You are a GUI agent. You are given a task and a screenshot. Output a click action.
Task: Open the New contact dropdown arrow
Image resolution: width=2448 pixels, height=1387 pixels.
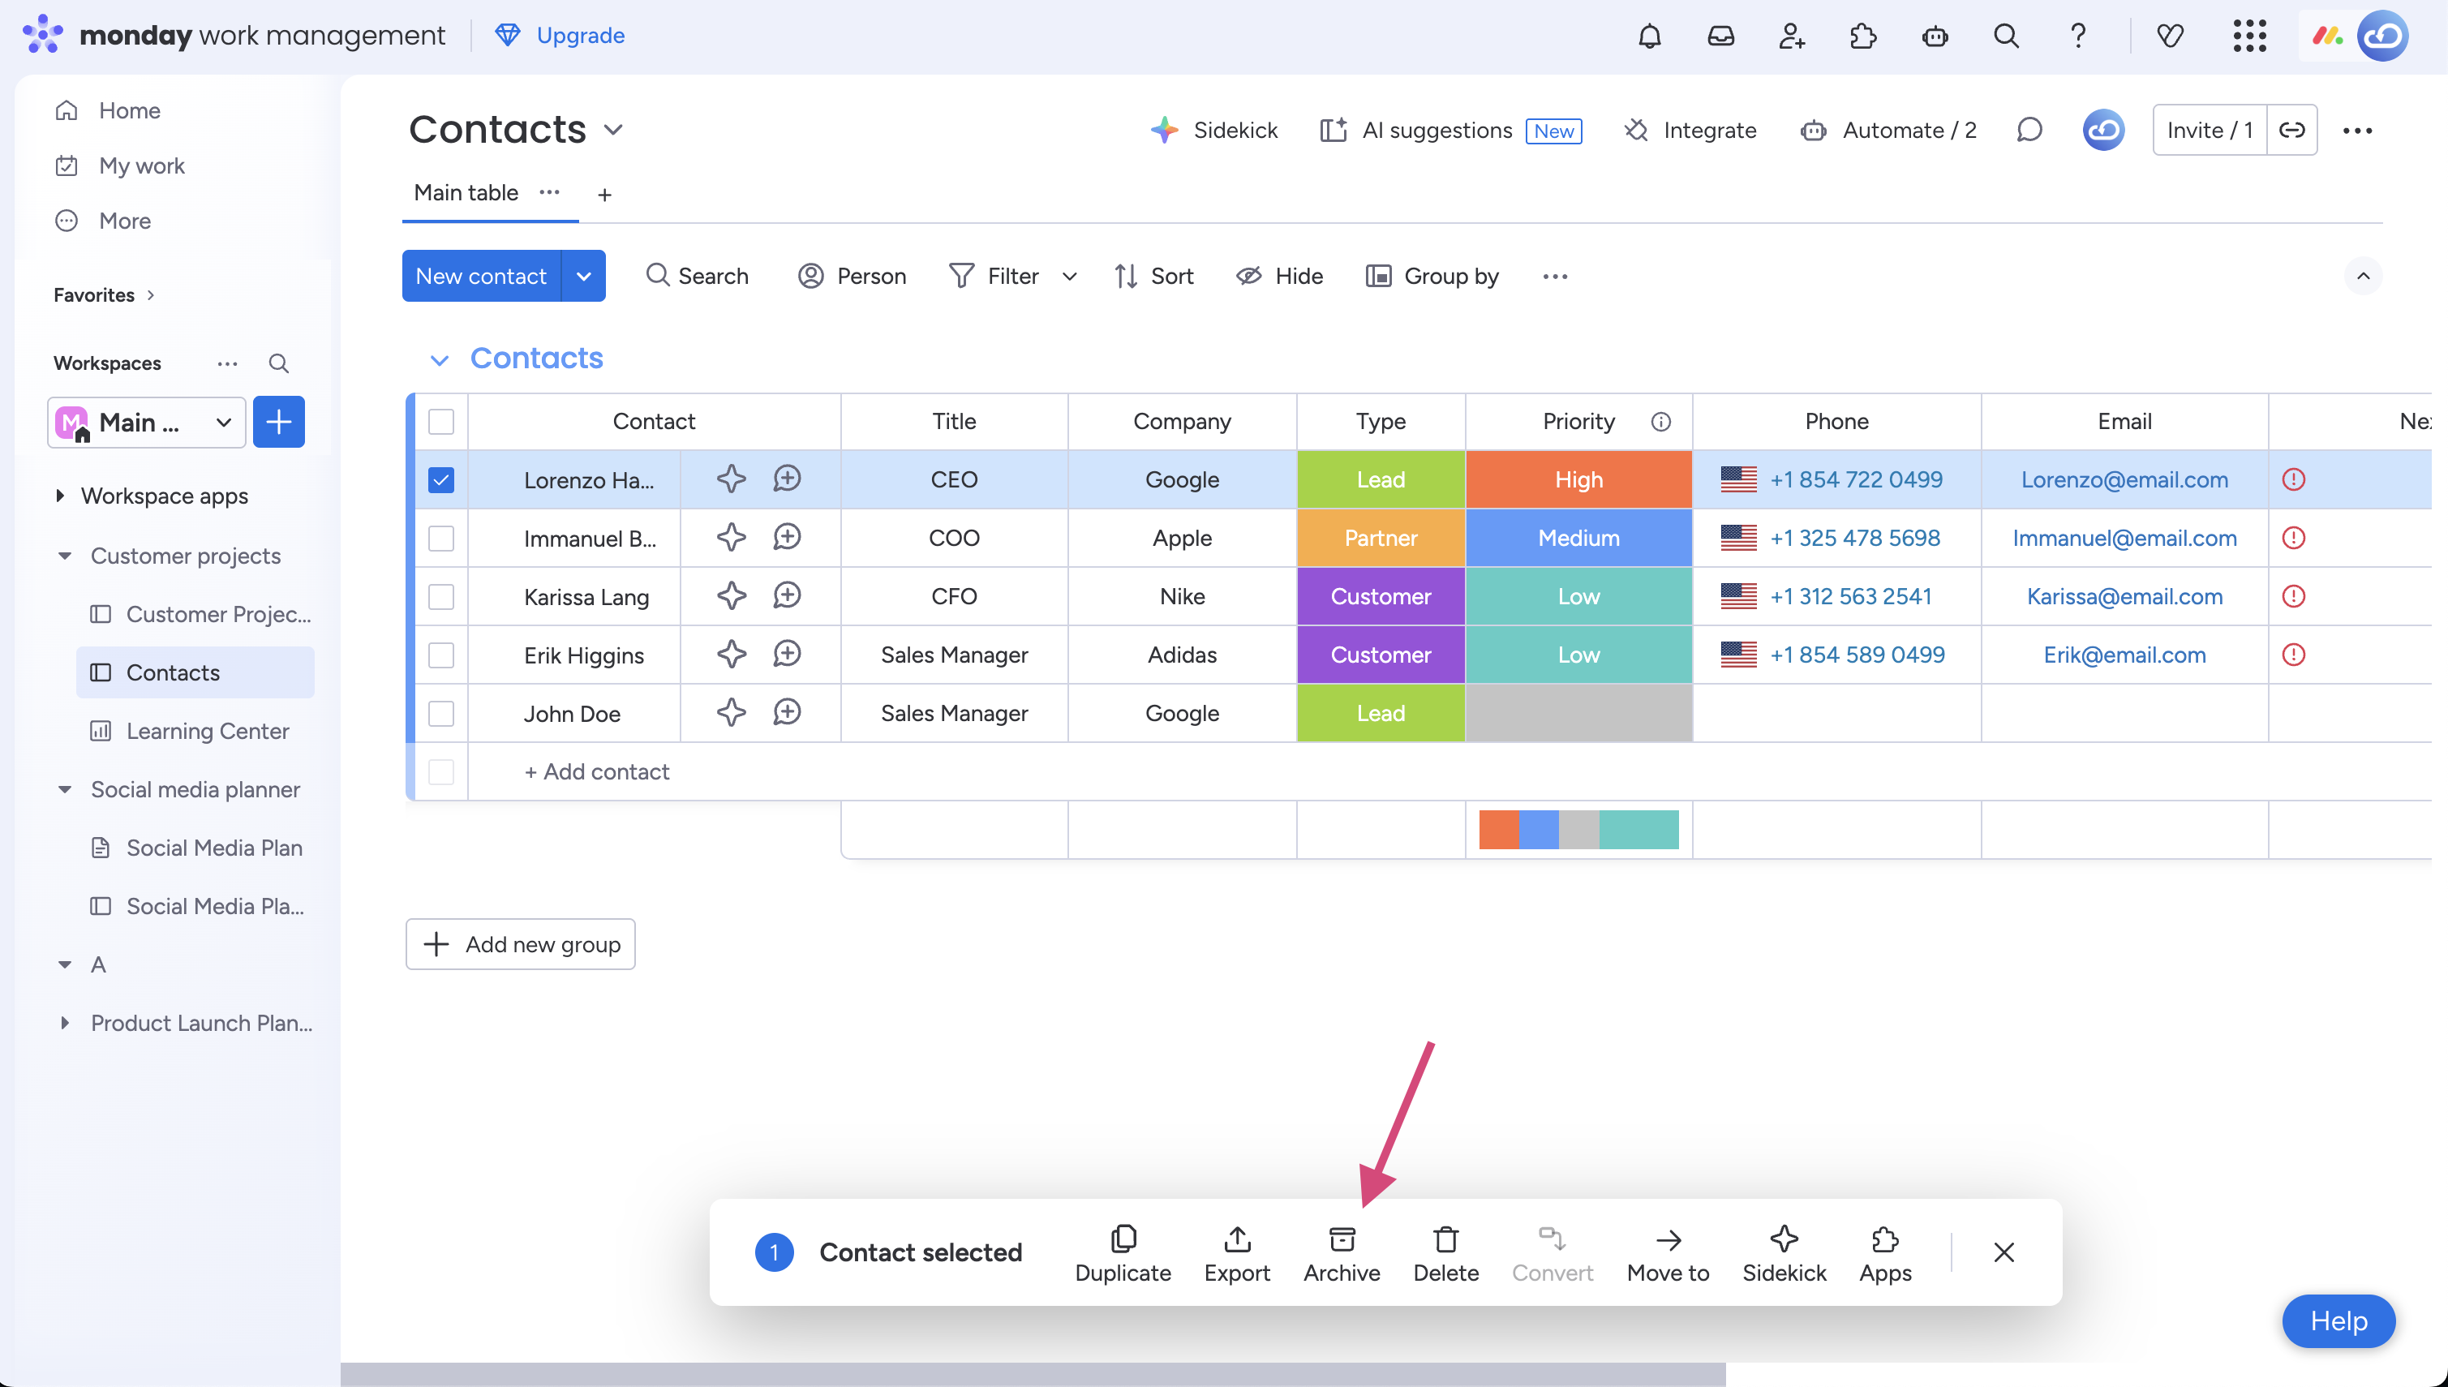[584, 277]
